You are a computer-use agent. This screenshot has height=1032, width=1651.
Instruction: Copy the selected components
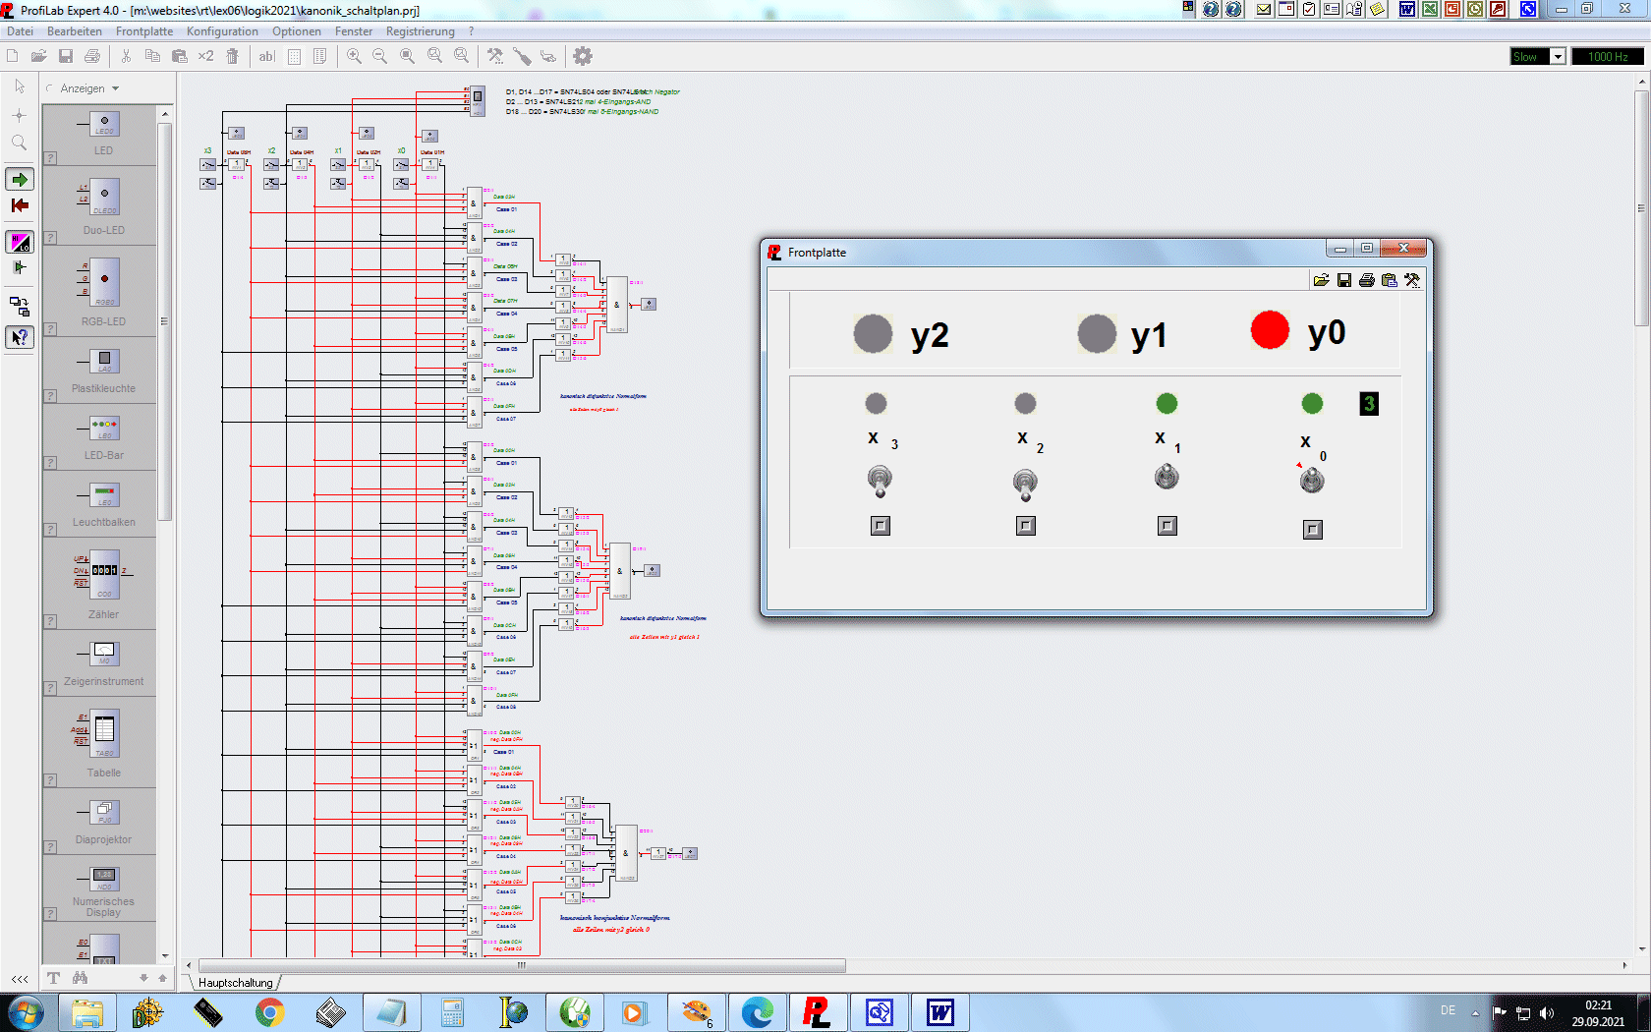pos(152,56)
